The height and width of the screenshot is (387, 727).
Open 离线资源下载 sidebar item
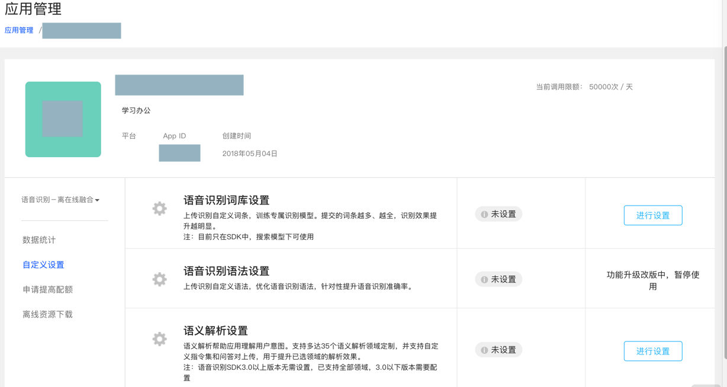(47, 314)
